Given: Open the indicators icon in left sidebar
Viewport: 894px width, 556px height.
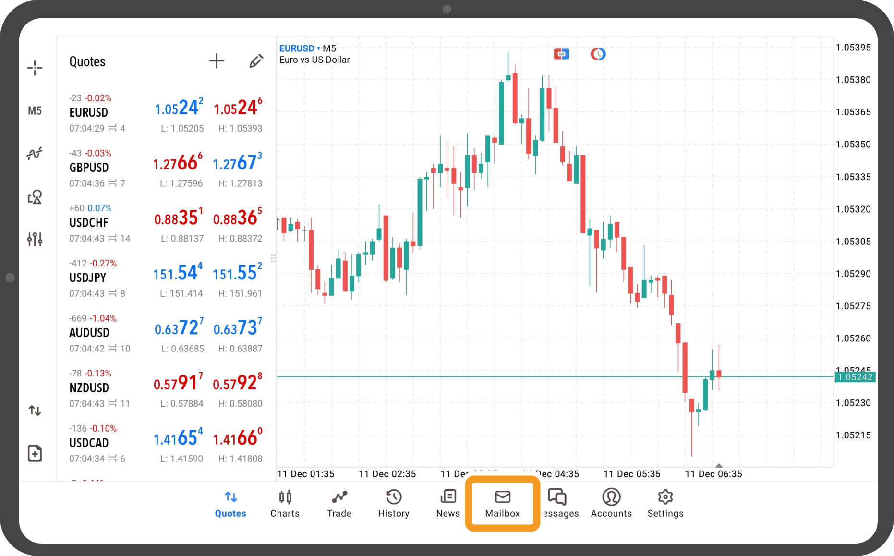Looking at the screenshot, I should [35, 154].
